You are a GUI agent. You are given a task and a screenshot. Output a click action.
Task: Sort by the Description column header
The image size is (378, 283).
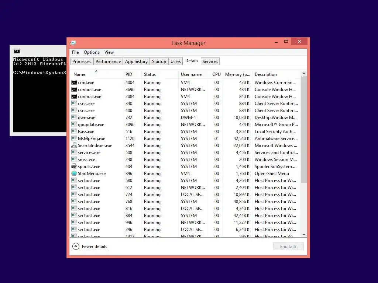point(277,74)
